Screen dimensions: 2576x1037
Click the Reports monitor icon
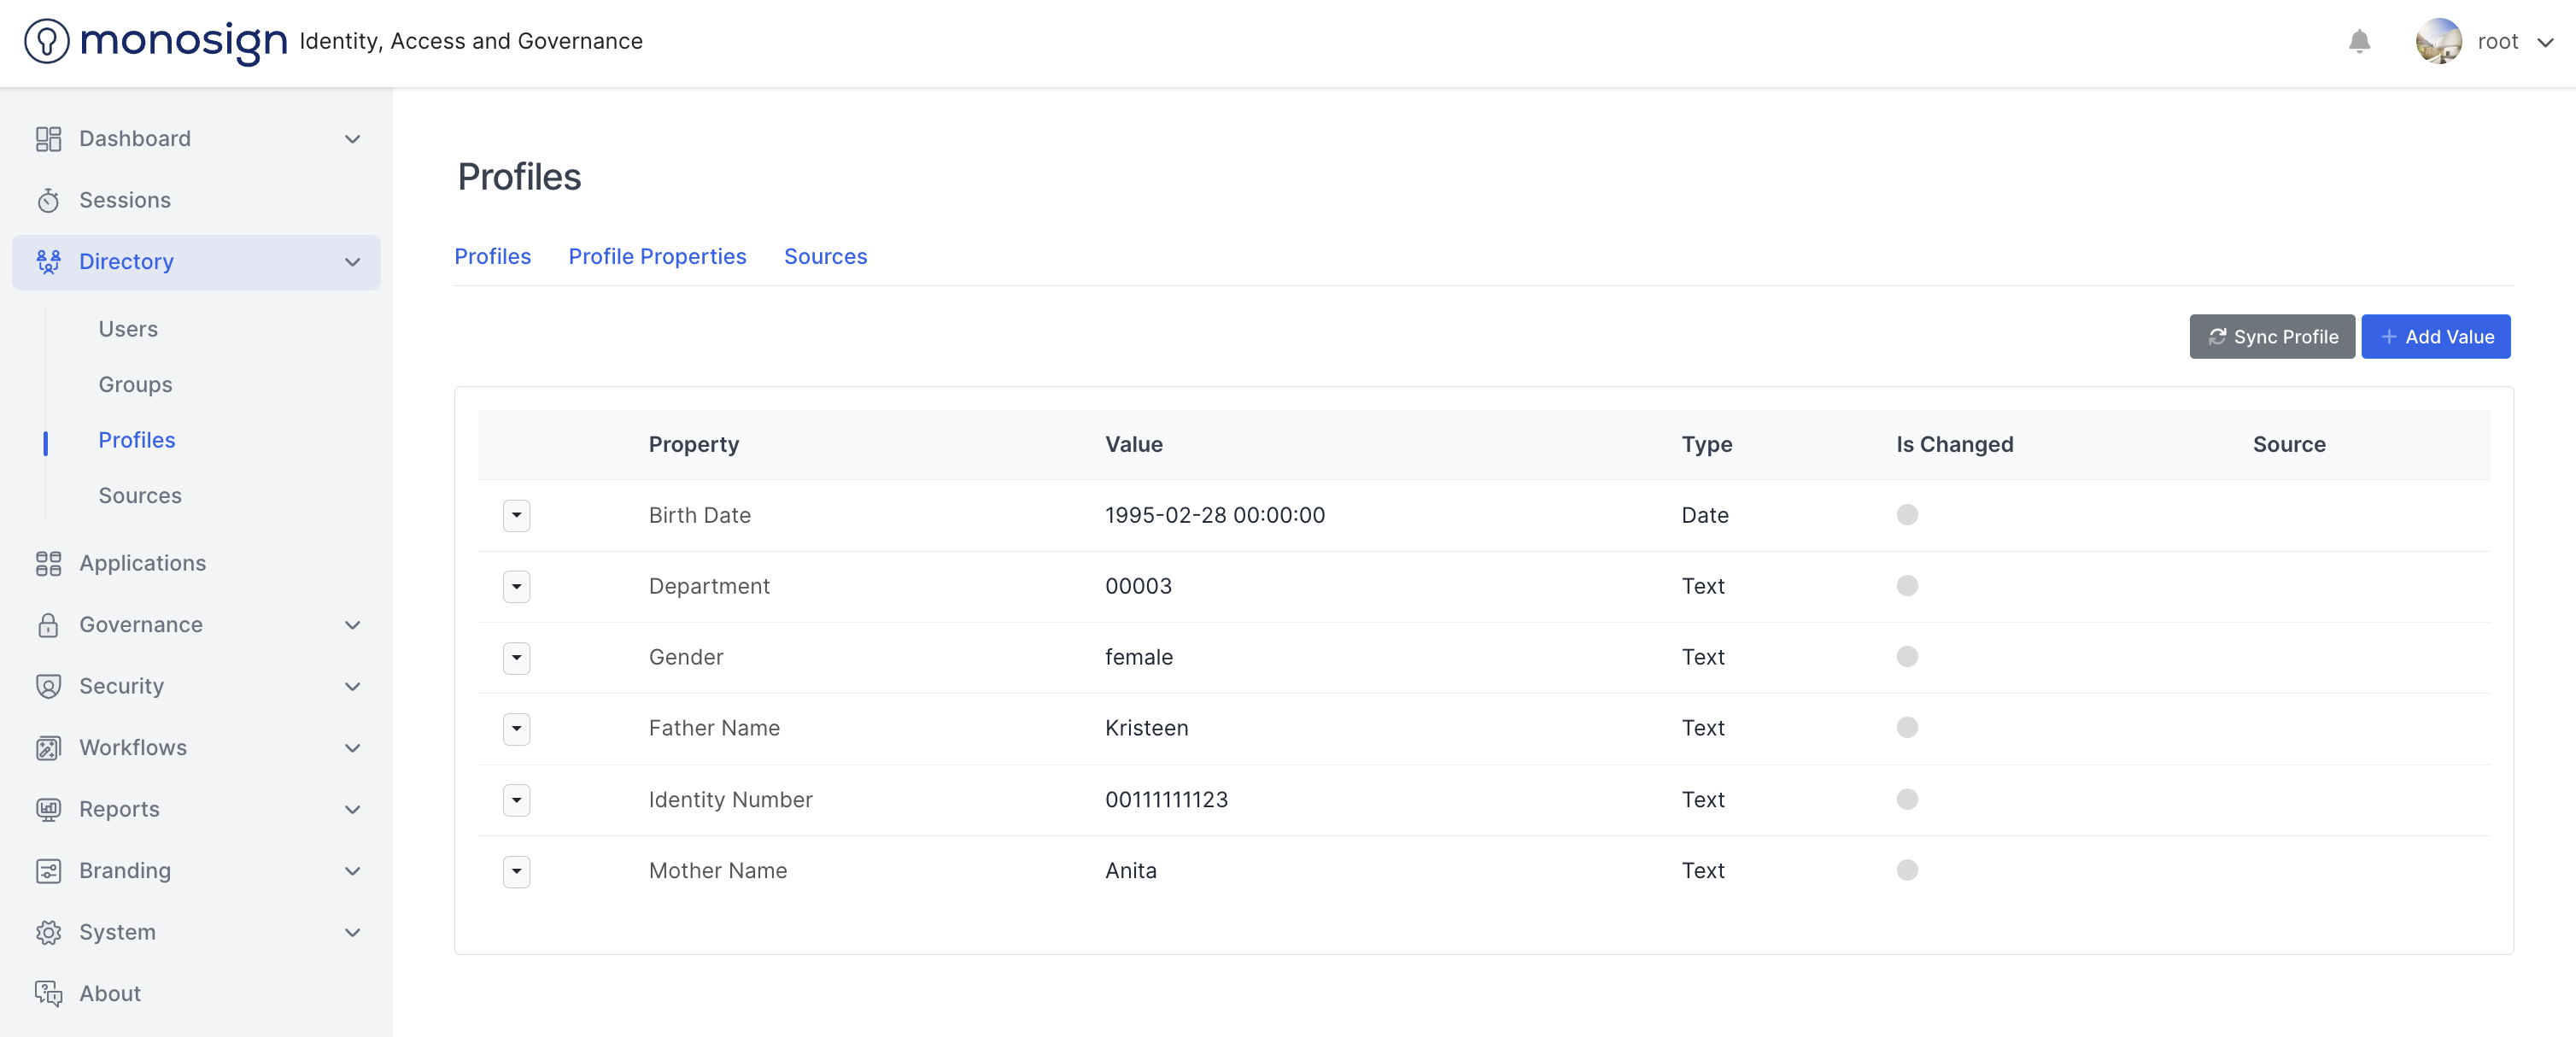click(48, 809)
